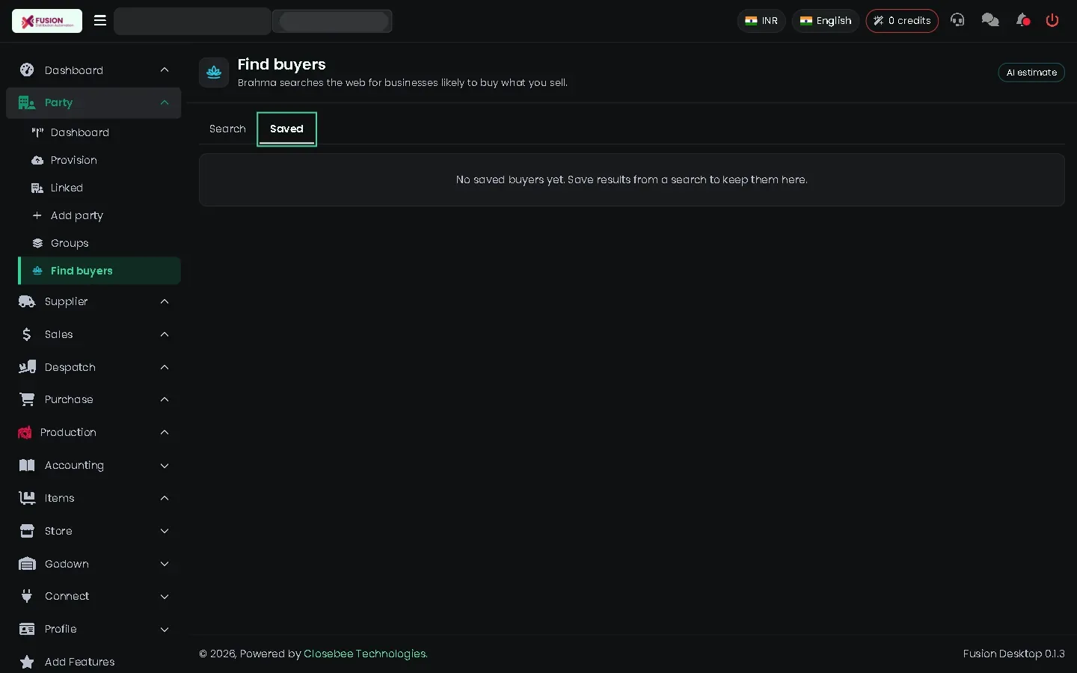Expand the Despatch sidebar section

(93, 367)
